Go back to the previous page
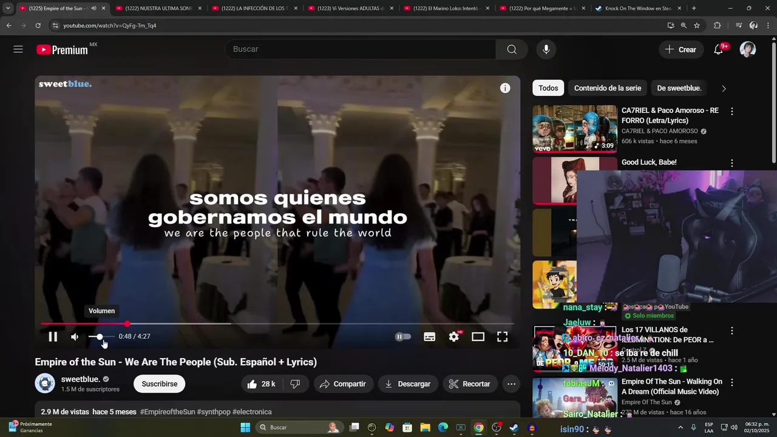 [9, 25]
